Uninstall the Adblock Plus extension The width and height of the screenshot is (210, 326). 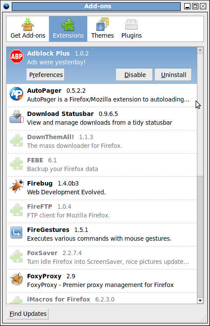[173, 75]
